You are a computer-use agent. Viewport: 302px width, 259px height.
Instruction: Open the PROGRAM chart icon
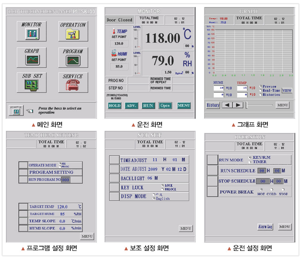click(73, 60)
